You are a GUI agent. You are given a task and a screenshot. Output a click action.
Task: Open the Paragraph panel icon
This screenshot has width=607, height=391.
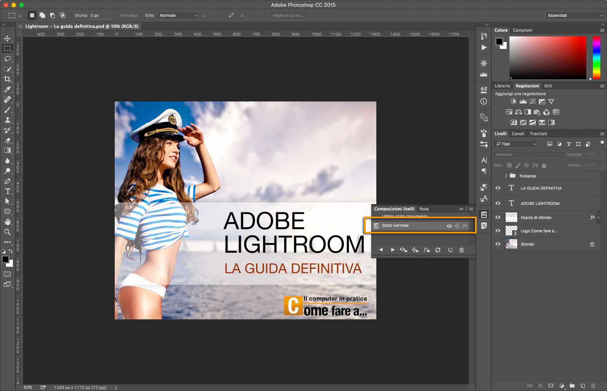click(x=484, y=171)
